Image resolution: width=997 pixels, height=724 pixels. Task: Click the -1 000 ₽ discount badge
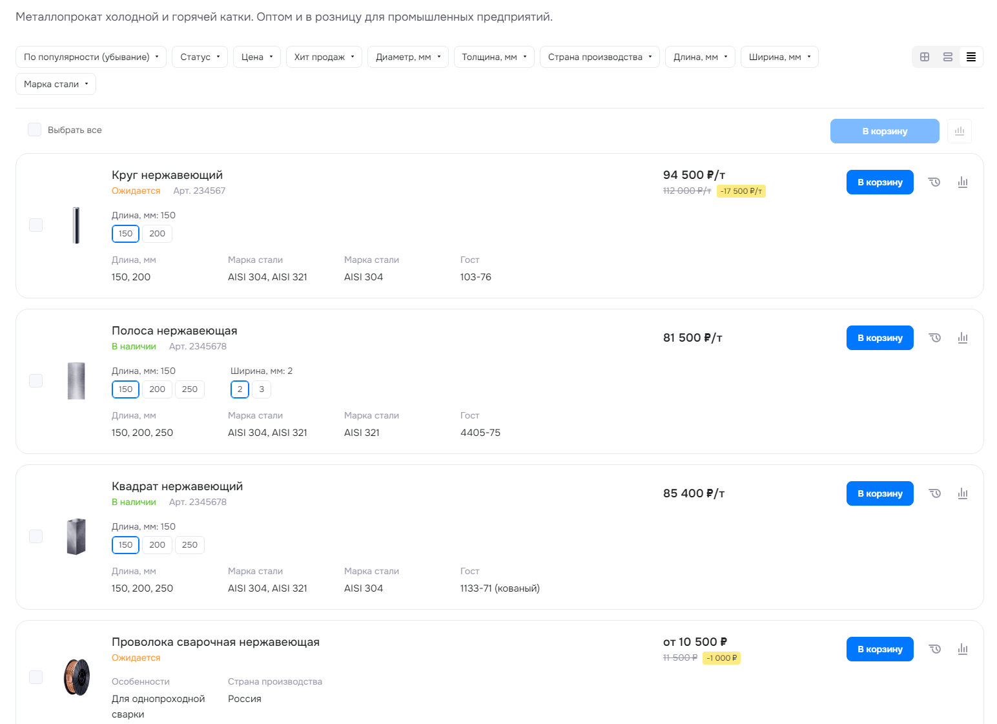click(721, 658)
